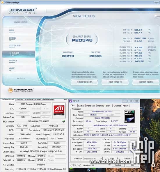Click the GPU score 20278

[x=68, y=56]
